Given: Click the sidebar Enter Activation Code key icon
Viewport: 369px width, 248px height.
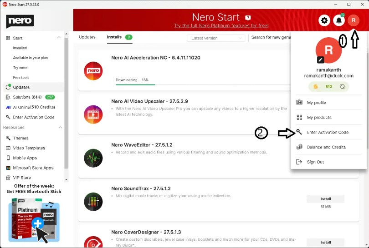Looking at the screenshot, I should pyautogui.click(x=8, y=117).
